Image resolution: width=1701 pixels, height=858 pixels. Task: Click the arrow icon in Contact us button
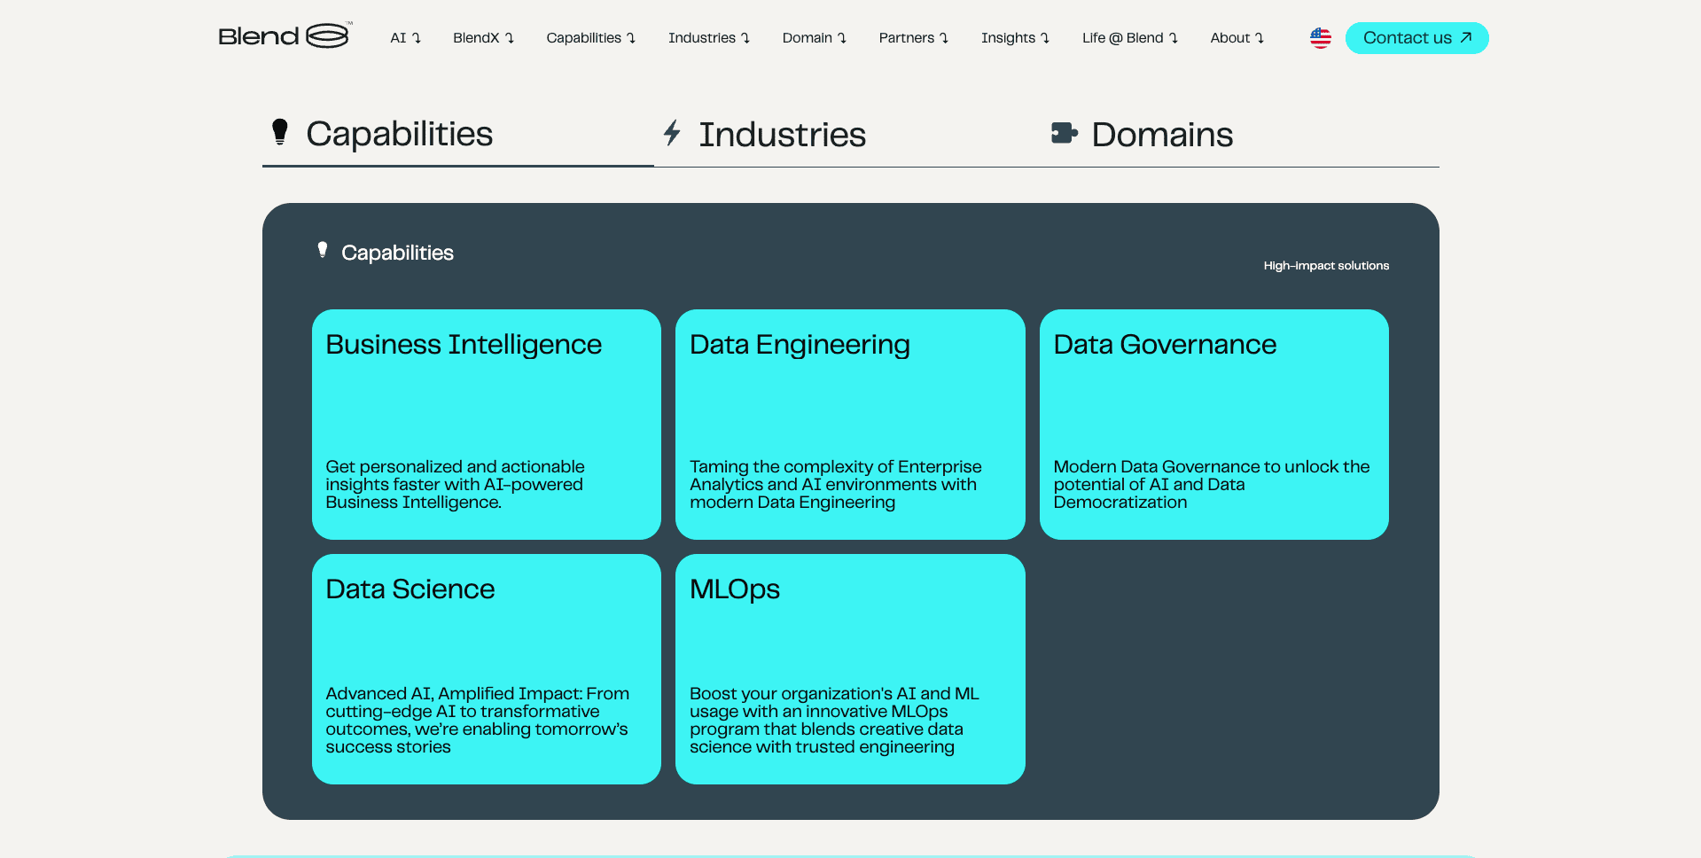coord(1466,37)
